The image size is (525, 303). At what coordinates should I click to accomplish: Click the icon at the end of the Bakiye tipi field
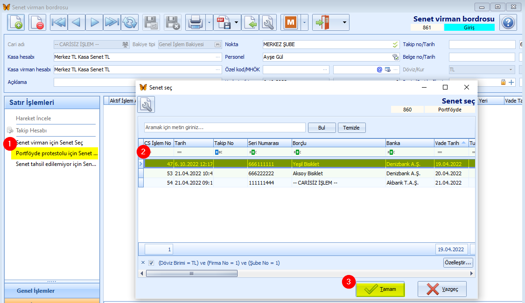pos(217,44)
